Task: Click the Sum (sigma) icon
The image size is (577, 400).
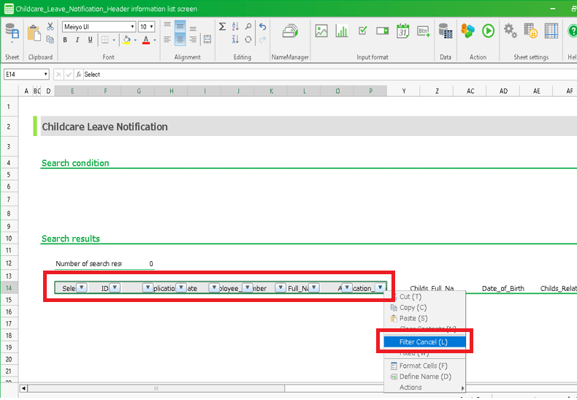Action: coord(223,26)
